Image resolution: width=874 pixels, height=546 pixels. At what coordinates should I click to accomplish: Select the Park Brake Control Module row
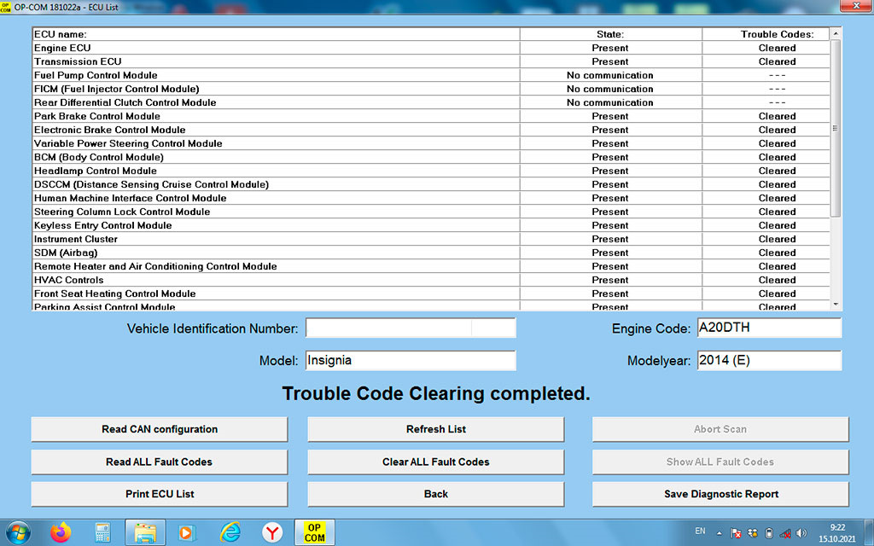tap(431, 116)
